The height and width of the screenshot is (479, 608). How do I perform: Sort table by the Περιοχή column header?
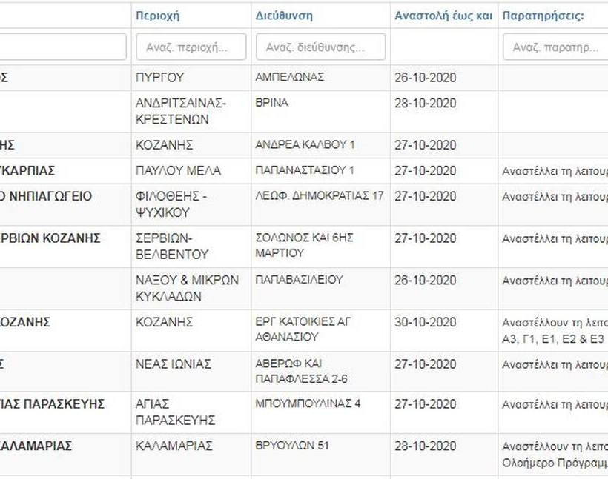(158, 16)
